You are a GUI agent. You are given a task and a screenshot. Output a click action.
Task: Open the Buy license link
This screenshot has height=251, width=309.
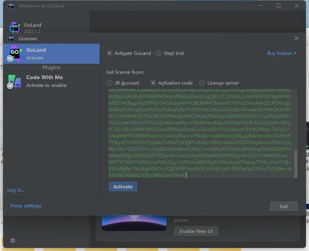coord(282,53)
